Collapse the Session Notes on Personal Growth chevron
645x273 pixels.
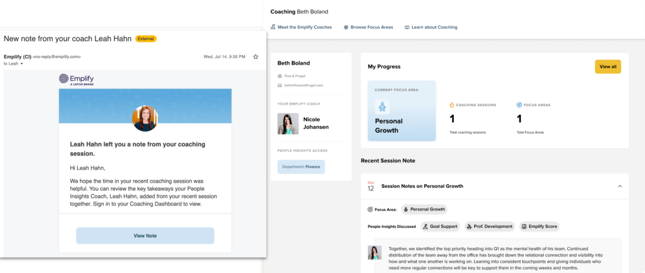click(620, 186)
